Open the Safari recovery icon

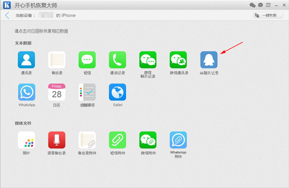[x=118, y=92]
